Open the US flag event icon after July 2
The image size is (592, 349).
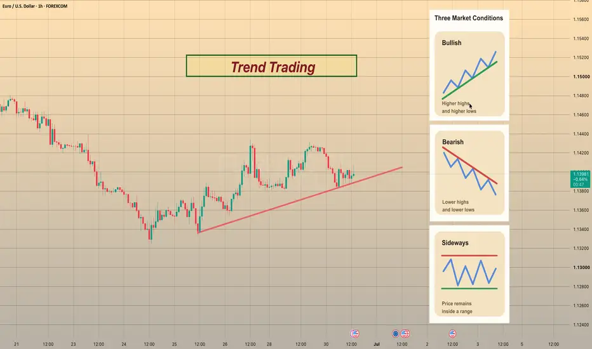(x=452, y=334)
